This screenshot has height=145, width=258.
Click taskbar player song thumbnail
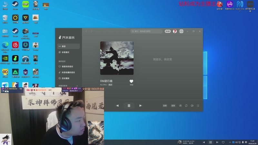coord(180,142)
